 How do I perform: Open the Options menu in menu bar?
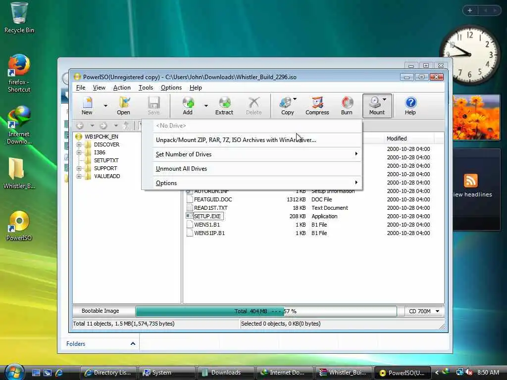171,88
